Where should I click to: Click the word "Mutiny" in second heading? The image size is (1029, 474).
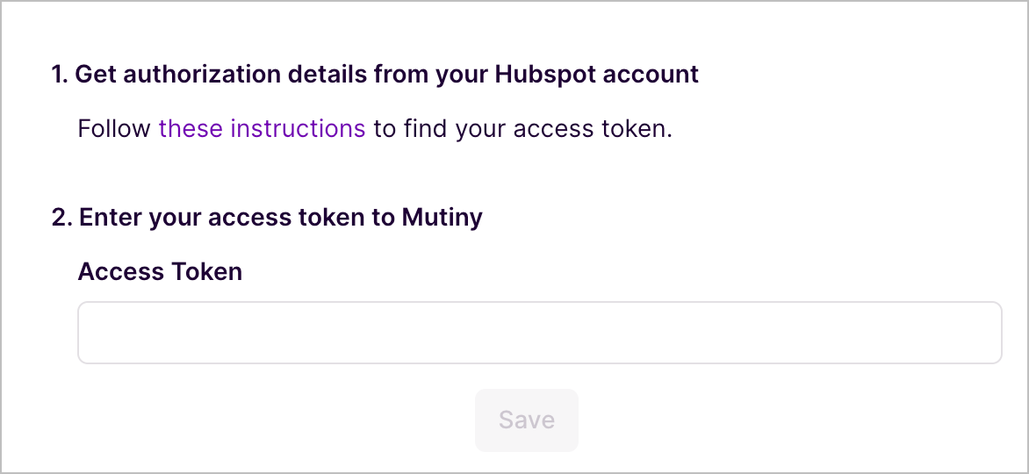tap(442, 218)
